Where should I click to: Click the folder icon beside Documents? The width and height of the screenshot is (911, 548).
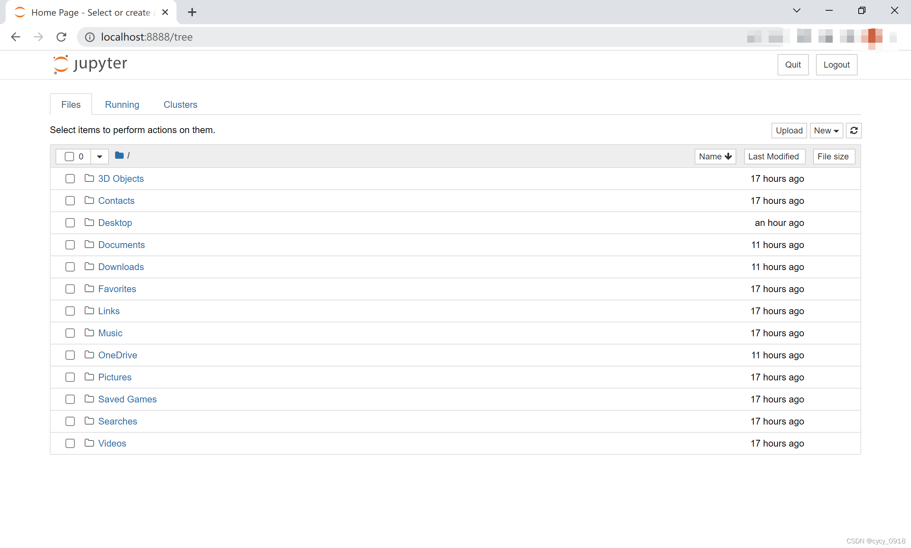[89, 244]
